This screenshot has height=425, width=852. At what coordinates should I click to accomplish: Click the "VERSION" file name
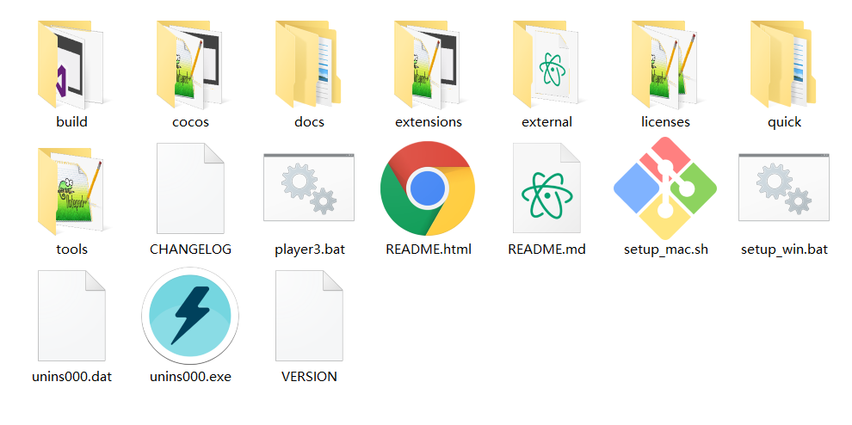(309, 376)
